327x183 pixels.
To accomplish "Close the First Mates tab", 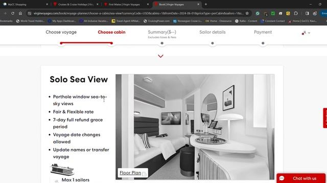I will click(148, 5).
